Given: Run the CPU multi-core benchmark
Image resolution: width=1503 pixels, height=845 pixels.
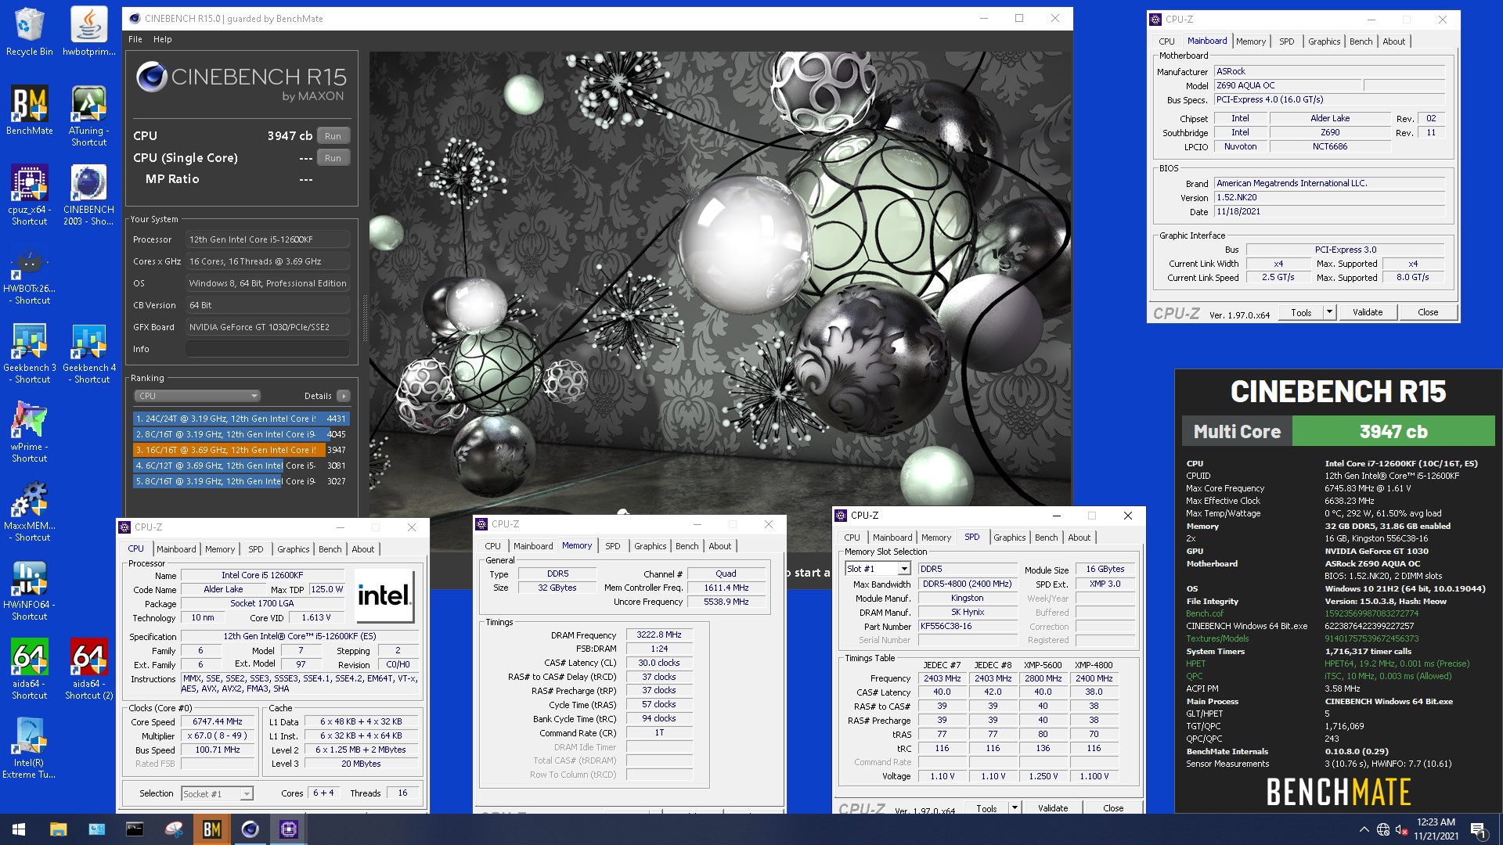Looking at the screenshot, I should 333,136.
